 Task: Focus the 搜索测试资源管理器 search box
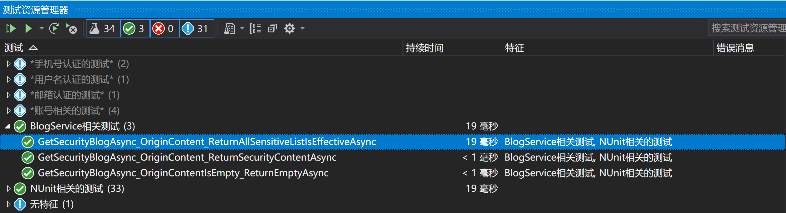[747, 28]
